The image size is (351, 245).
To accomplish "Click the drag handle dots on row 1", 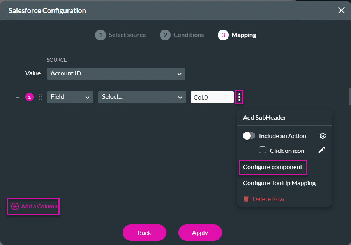I will tap(41, 97).
